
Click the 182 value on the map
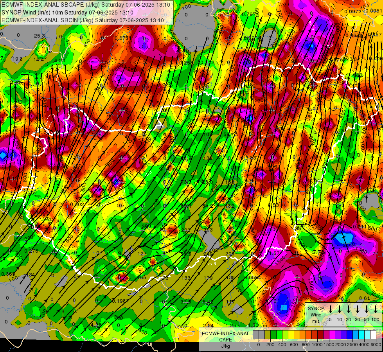[230, 206]
